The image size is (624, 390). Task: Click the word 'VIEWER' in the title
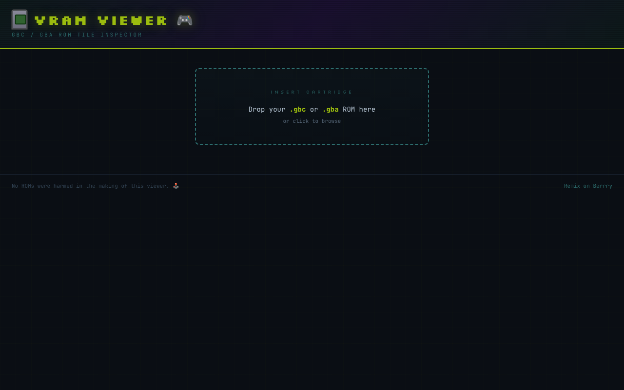pyautogui.click(x=132, y=20)
